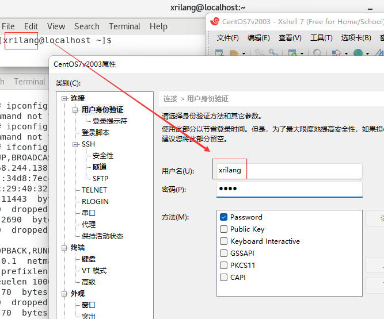384x319 pixels.
Task: Open dropdown arrow next to open folder icon
Action: coord(244,53)
